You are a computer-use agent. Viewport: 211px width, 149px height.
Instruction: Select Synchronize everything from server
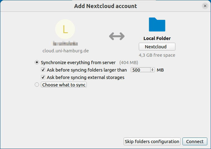[37, 62]
